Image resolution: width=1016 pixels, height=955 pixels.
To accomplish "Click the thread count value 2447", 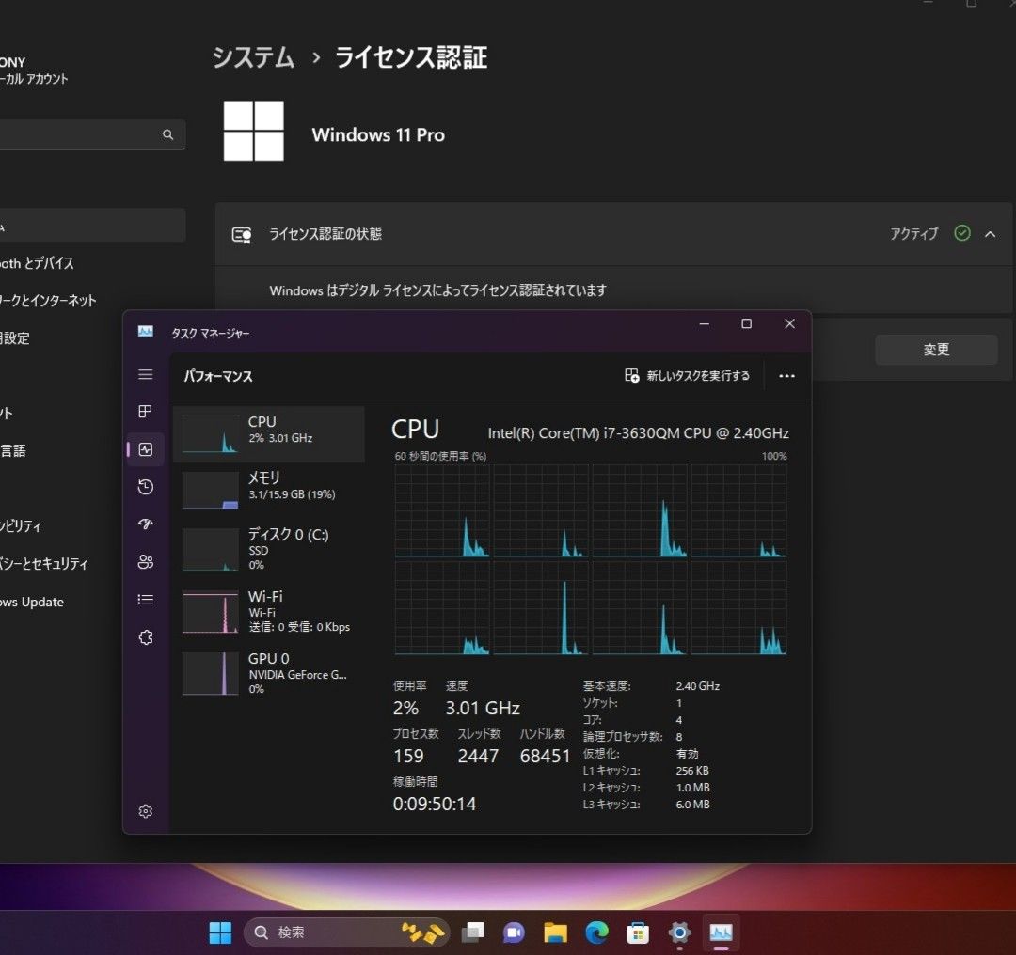I will 478,757.
